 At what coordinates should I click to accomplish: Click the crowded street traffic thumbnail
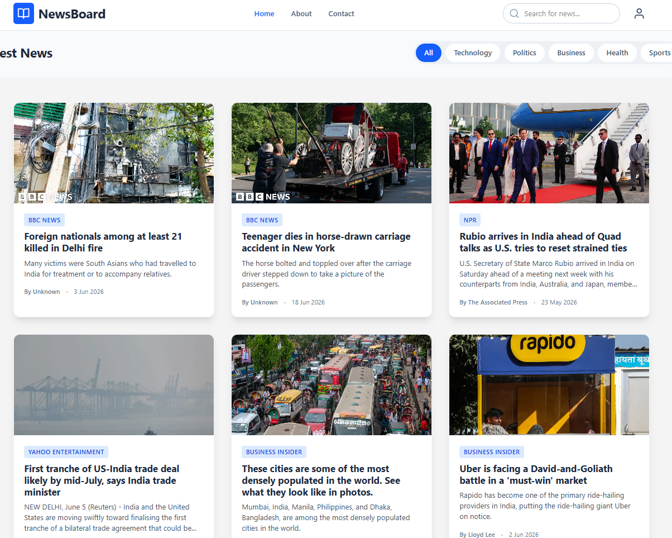tap(332, 385)
